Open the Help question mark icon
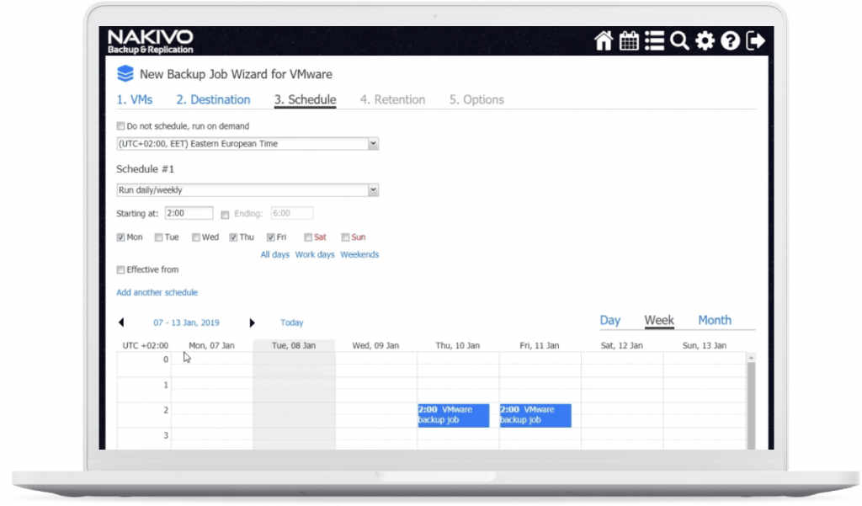 point(730,40)
